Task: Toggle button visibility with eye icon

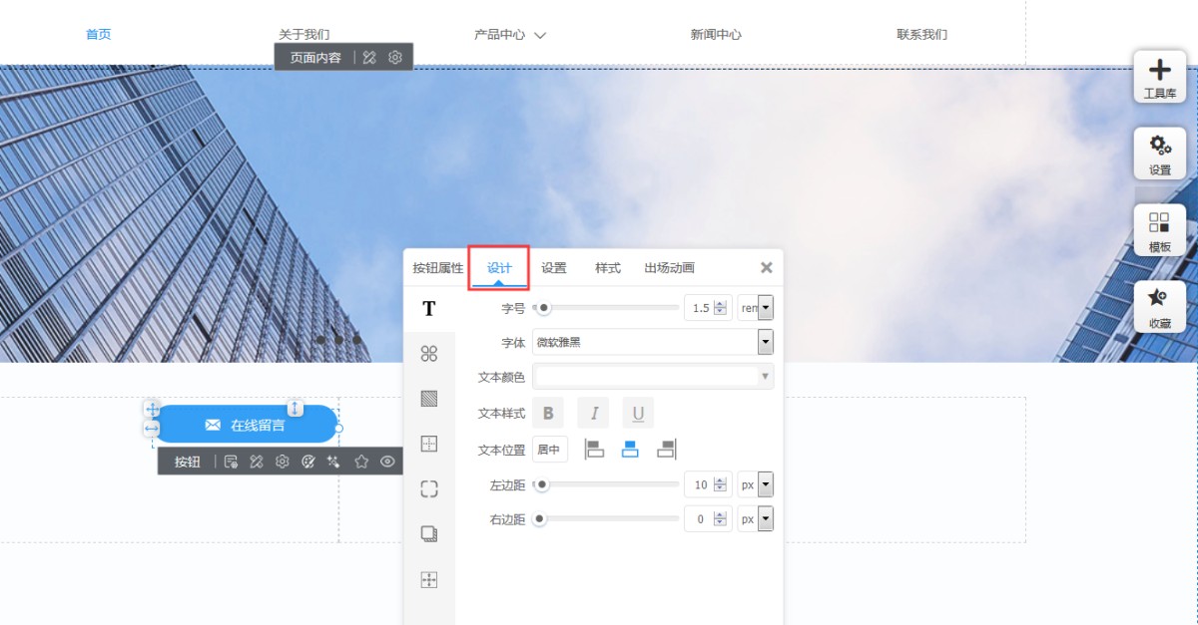Action: click(x=387, y=462)
